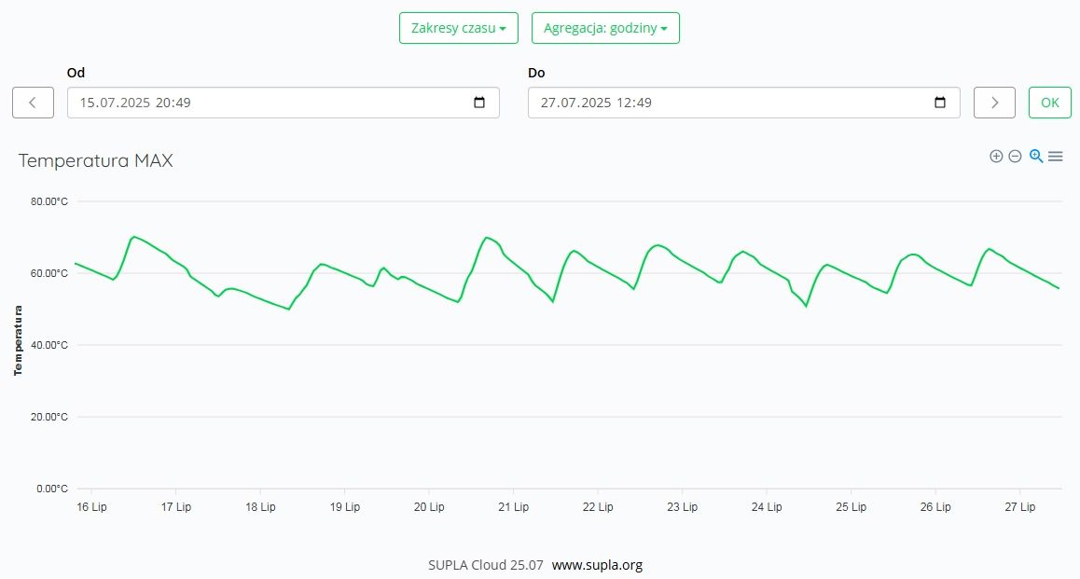Image resolution: width=1080 pixels, height=579 pixels.
Task: Click the 23 Lip axis label
Action: click(682, 506)
